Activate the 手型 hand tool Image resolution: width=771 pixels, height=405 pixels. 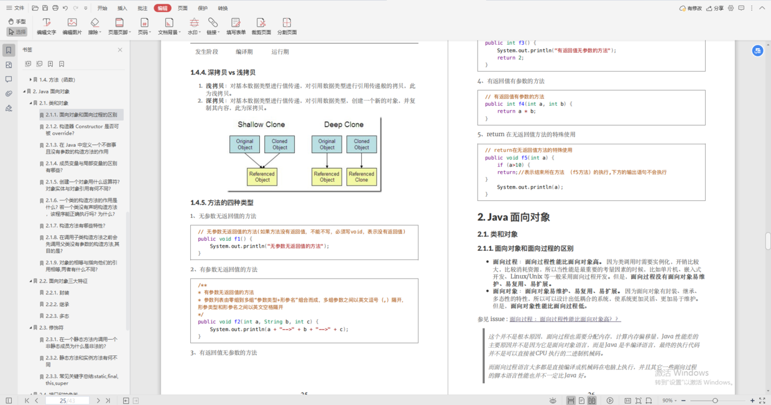17,21
